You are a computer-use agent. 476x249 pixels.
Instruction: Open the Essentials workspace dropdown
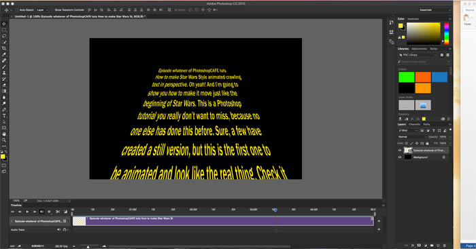click(x=434, y=10)
